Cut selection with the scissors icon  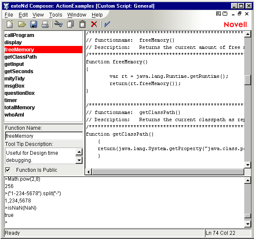coord(59,24)
